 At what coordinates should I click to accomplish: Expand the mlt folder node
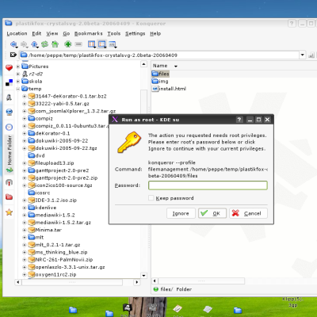(25, 237)
